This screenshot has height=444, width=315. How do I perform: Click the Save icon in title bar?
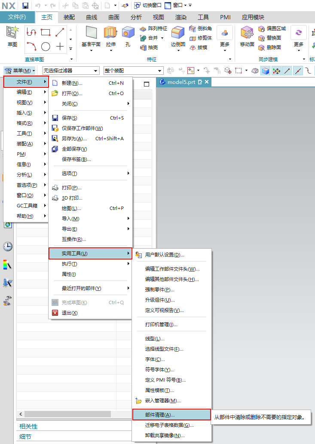coord(25,5)
